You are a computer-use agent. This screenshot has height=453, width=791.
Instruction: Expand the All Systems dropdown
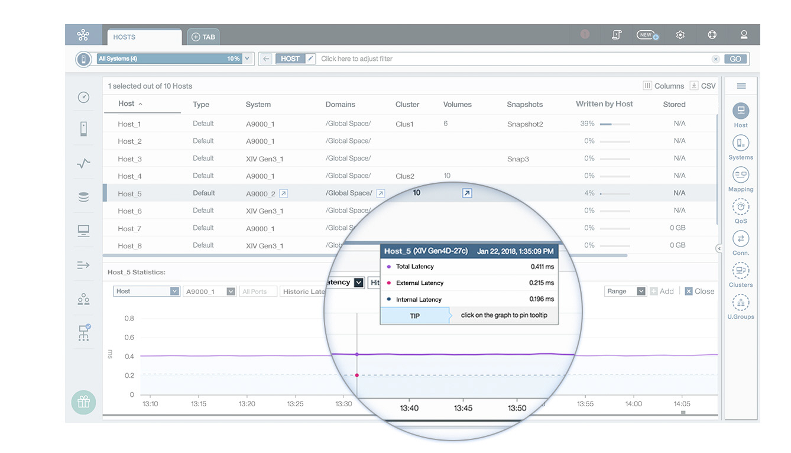coord(248,59)
